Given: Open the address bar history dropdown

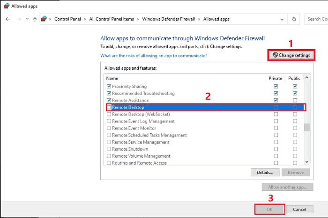Looking at the screenshot, I should [x=282, y=19].
